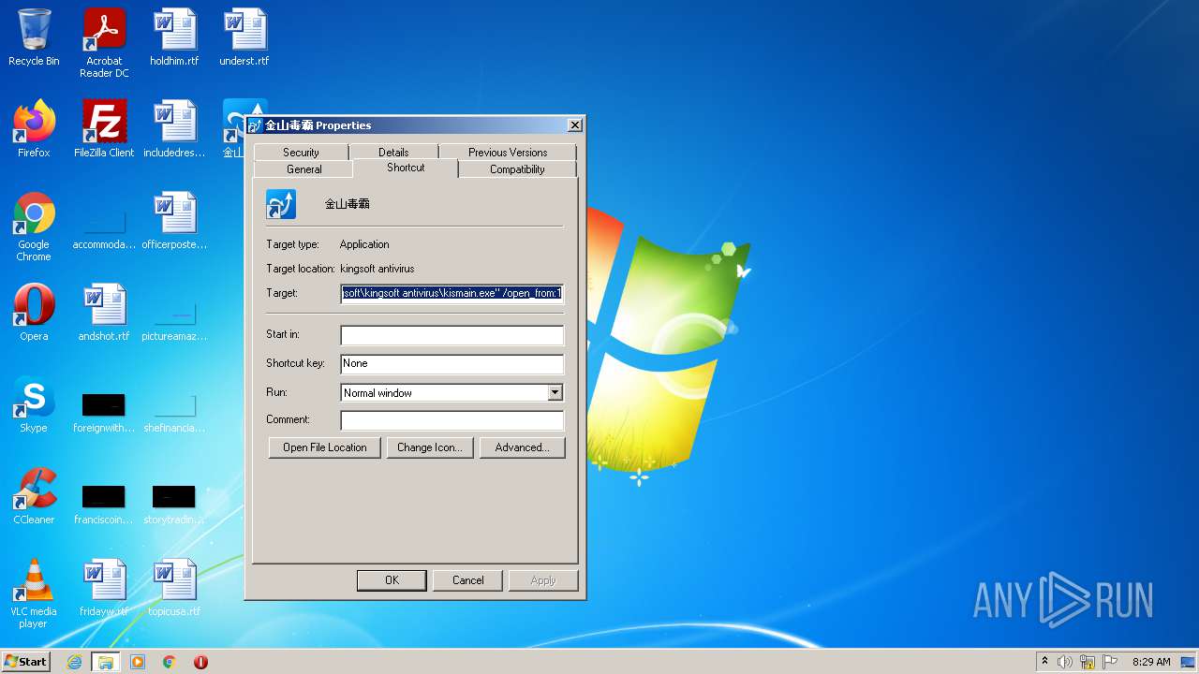Open the Opera browser shortcut

[34, 313]
